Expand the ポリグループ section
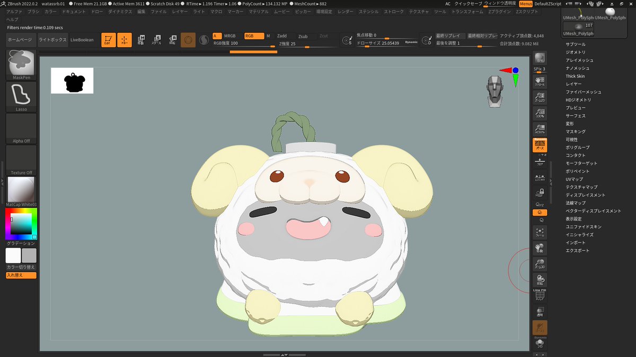 pos(578,148)
